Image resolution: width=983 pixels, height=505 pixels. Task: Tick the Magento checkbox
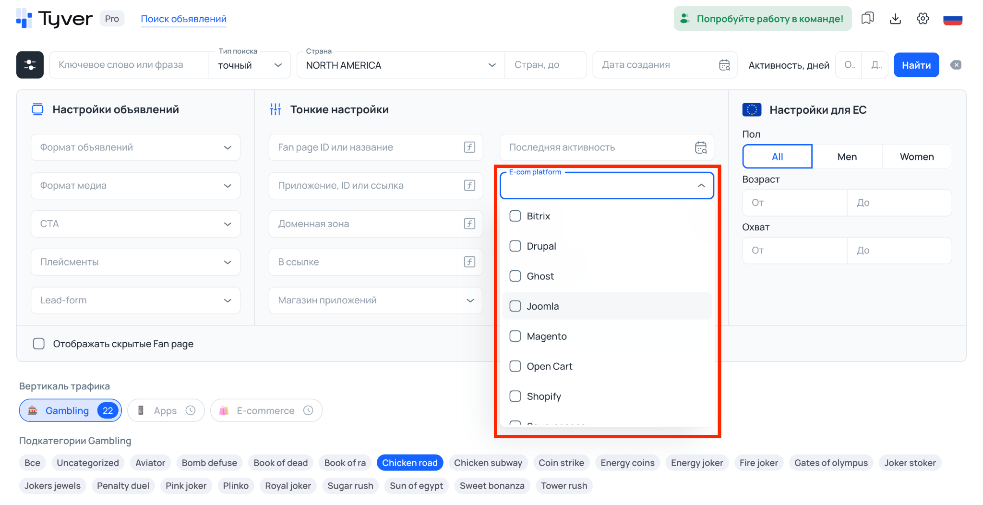point(515,336)
